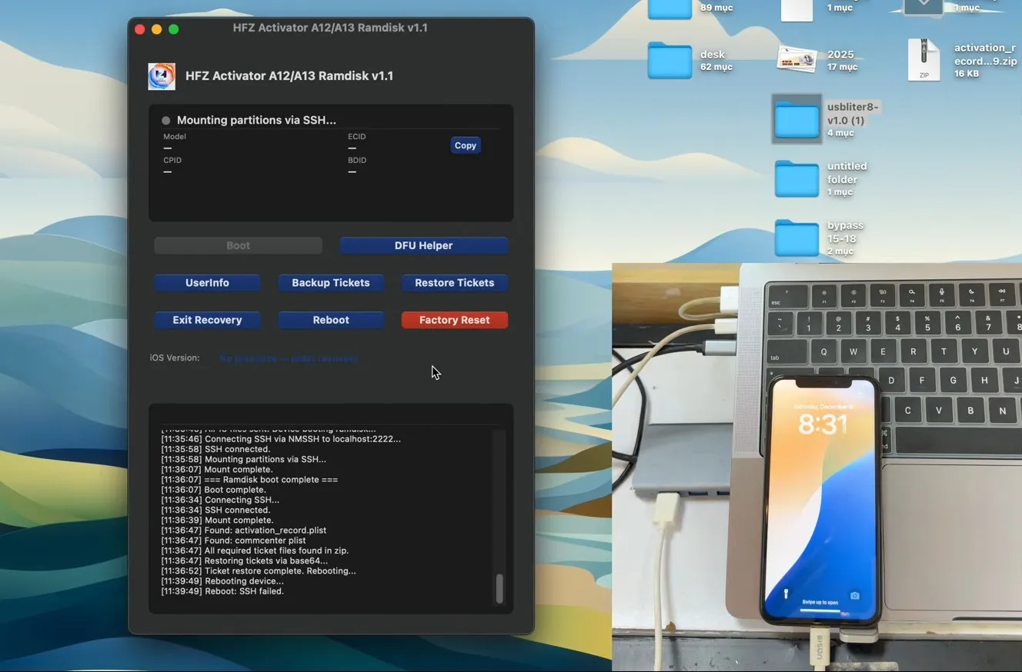Select the bypass 15-18 folder icon
Screen dimensions: 1022x672
click(x=797, y=238)
